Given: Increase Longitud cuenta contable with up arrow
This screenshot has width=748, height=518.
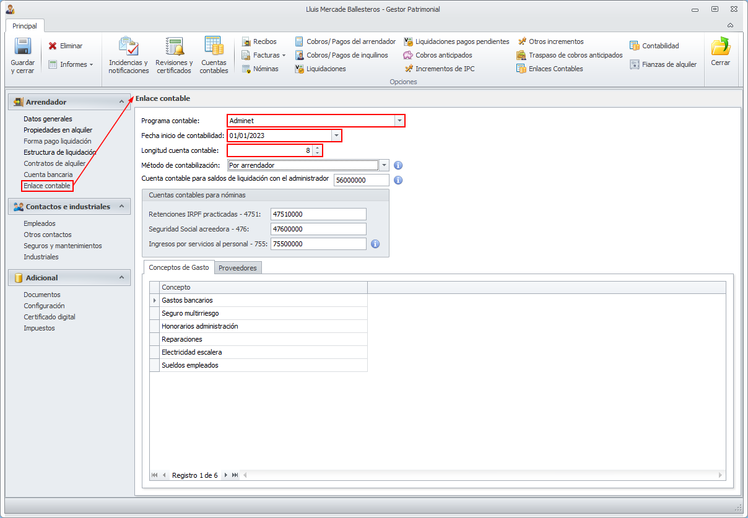Looking at the screenshot, I should click(x=317, y=147).
